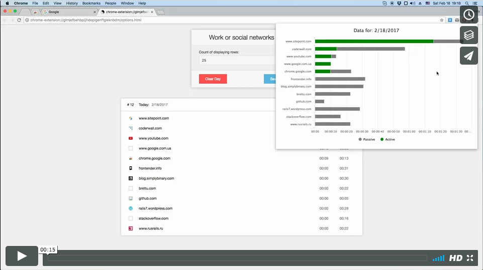The image size is (483, 270).
Task: Open the Window menu
Action: pos(127,3)
